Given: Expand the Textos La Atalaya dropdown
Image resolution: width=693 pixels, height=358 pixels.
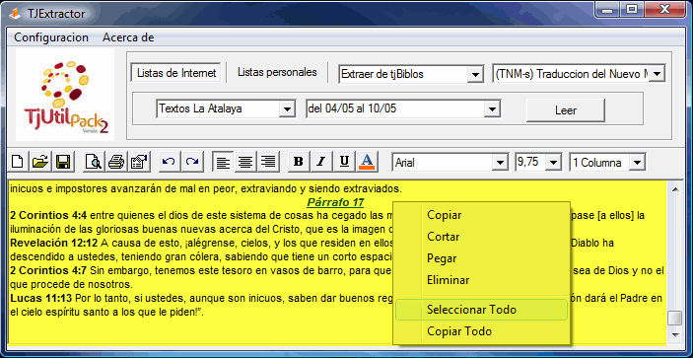Looking at the screenshot, I should tap(287, 108).
